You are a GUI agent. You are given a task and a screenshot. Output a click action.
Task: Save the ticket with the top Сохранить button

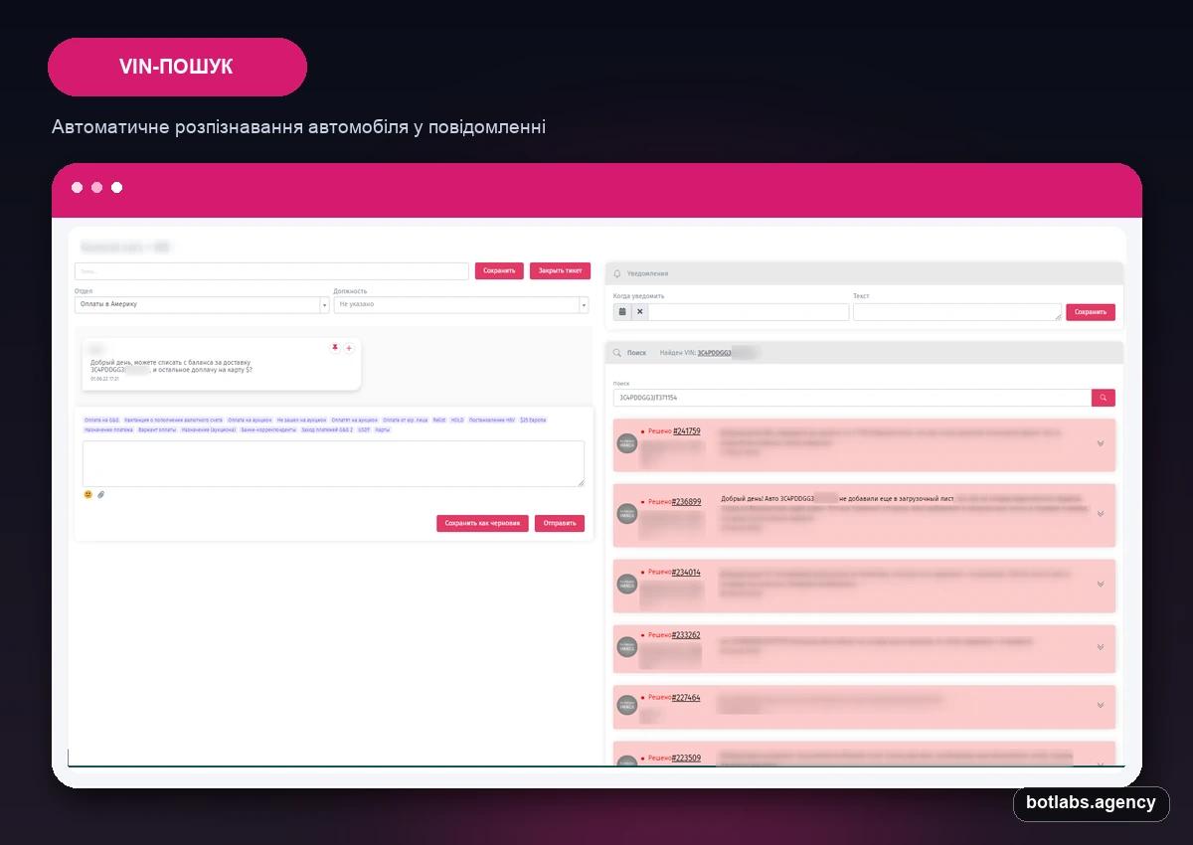point(499,270)
